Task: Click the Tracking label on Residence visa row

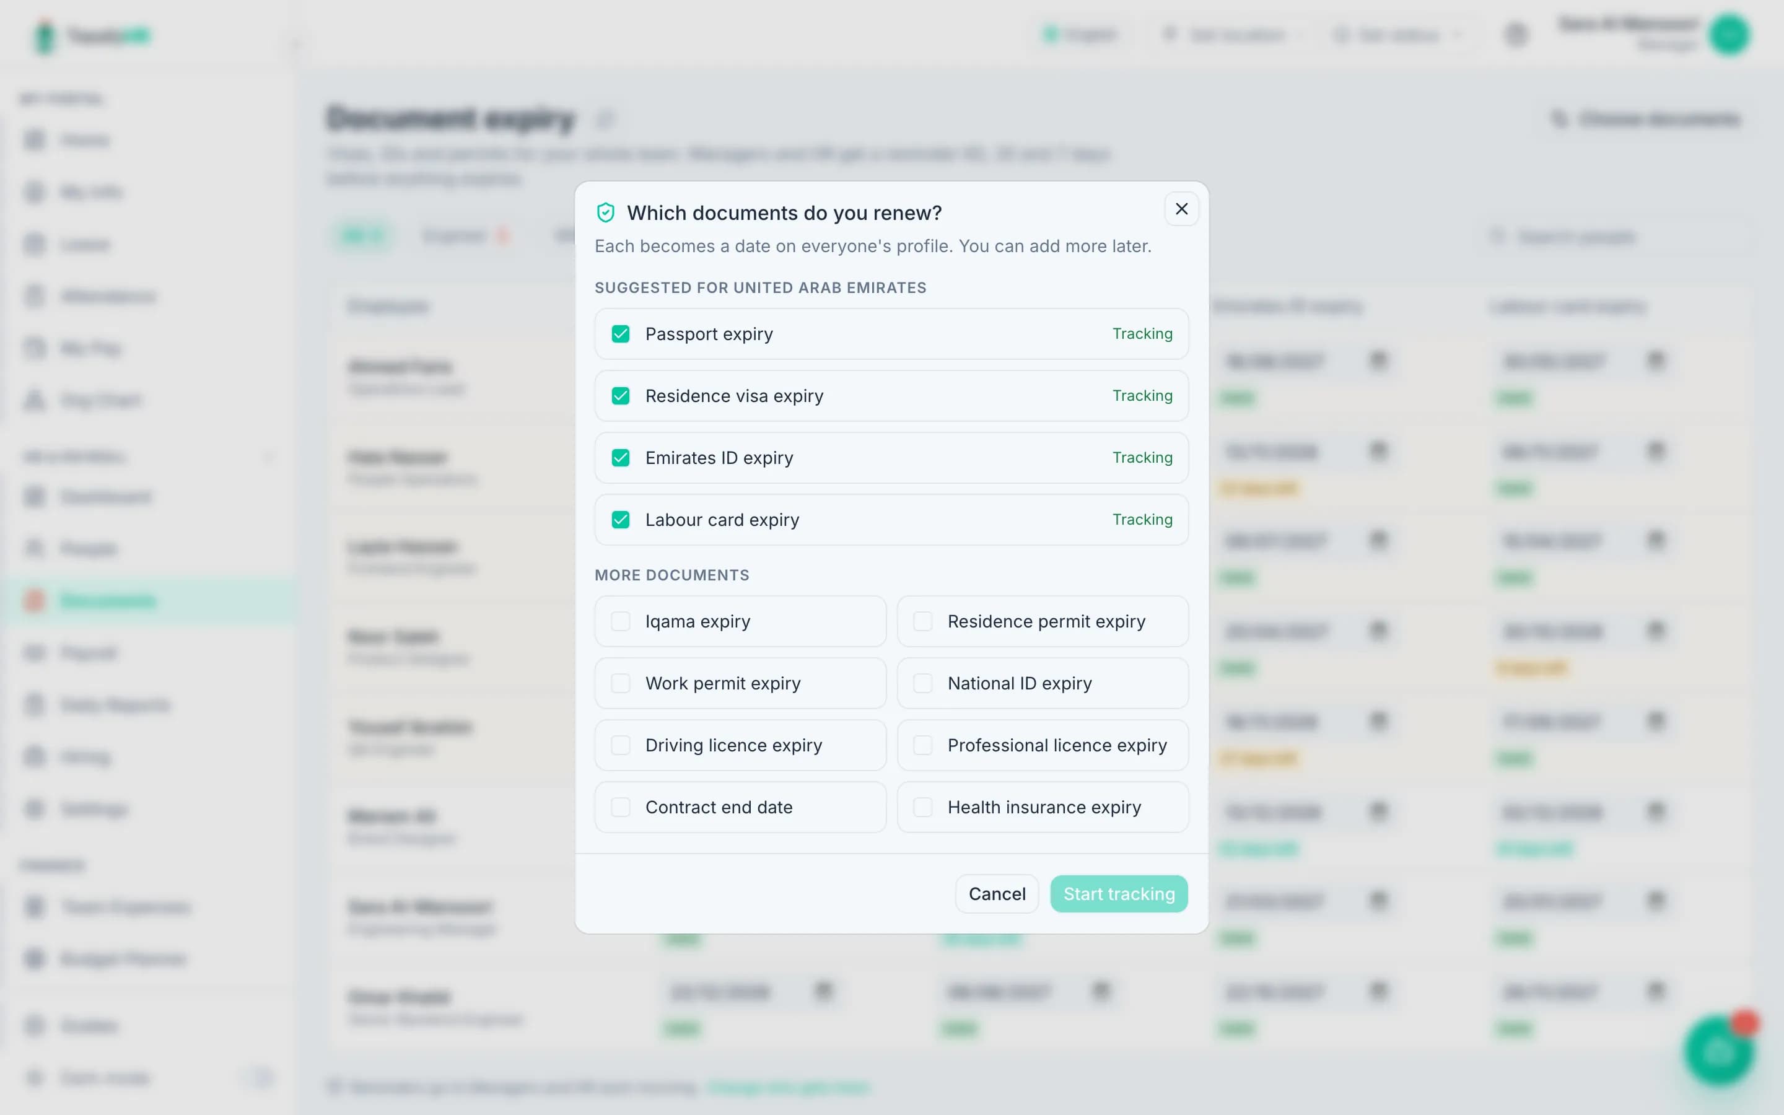Action: pyautogui.click(x=1142, y=396)
